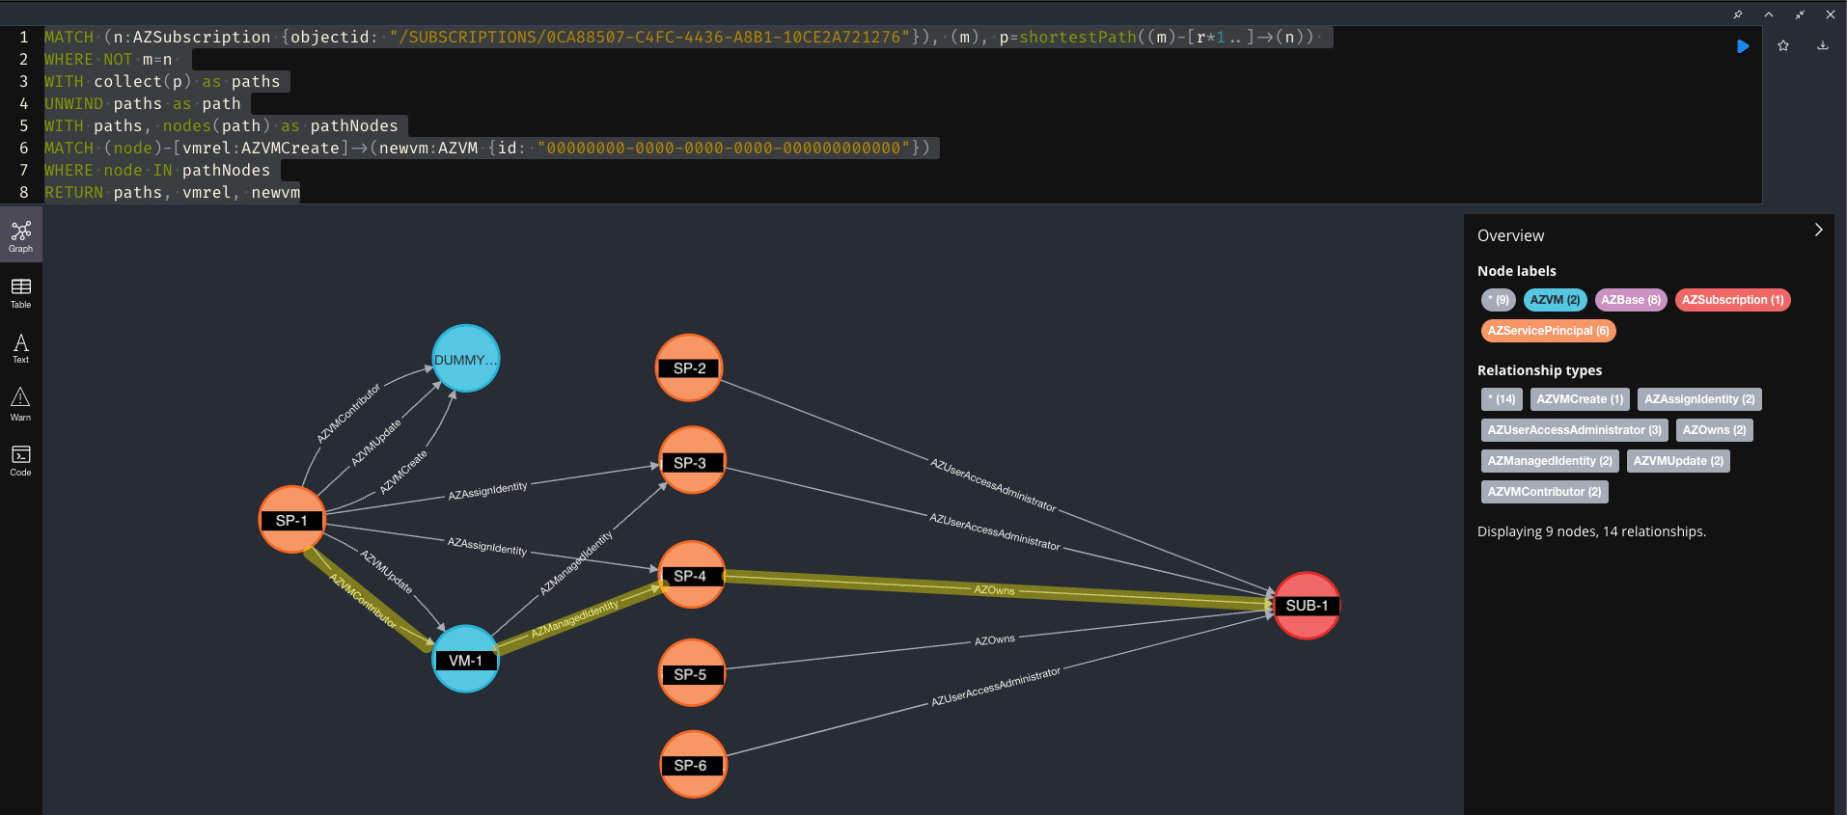Select AZVMCreate (1) relationship type

tap(1580, 399)
